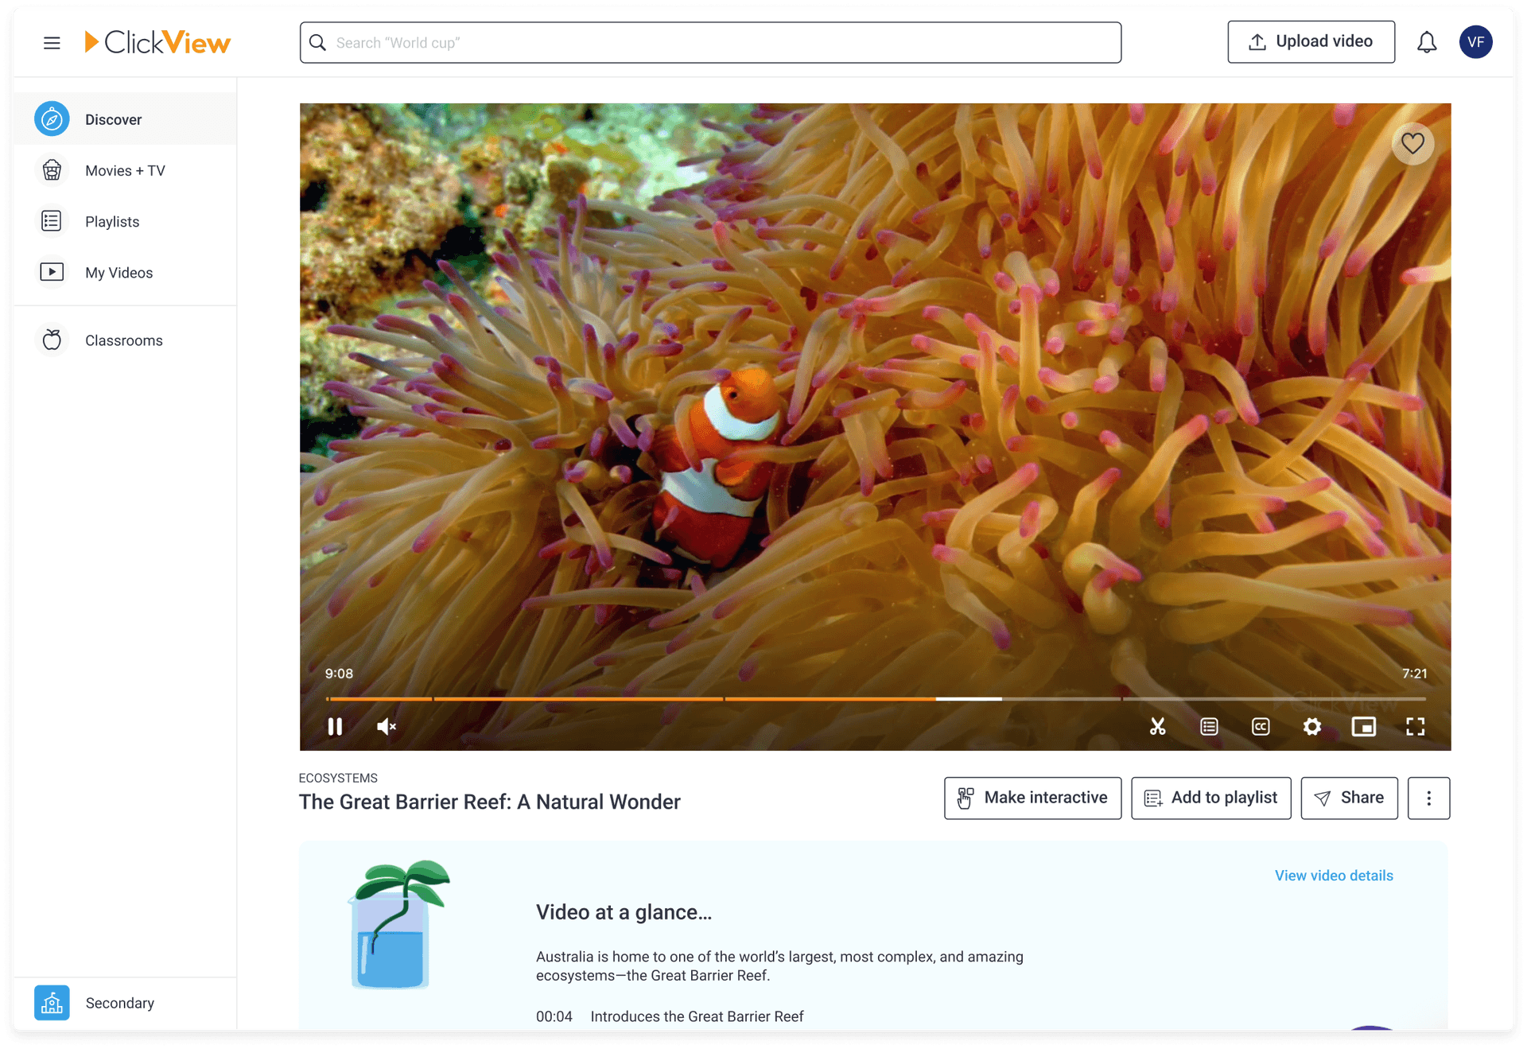
Task: Open the Classrooms section
Action: 123,340
